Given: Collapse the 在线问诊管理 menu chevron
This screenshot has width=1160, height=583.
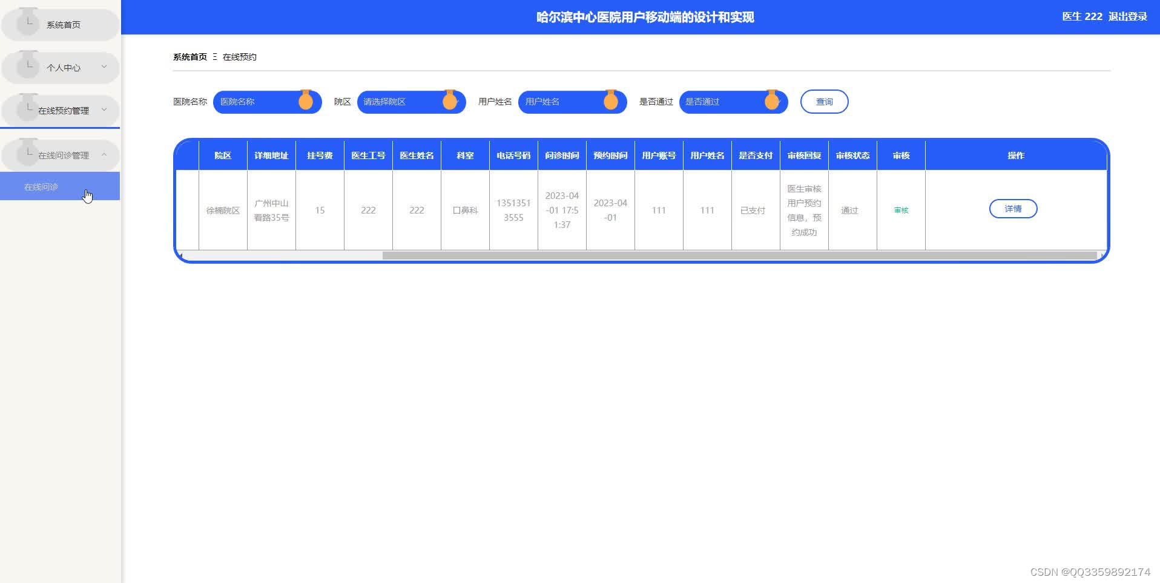Looking at the screenshot, I should point(104,155).
